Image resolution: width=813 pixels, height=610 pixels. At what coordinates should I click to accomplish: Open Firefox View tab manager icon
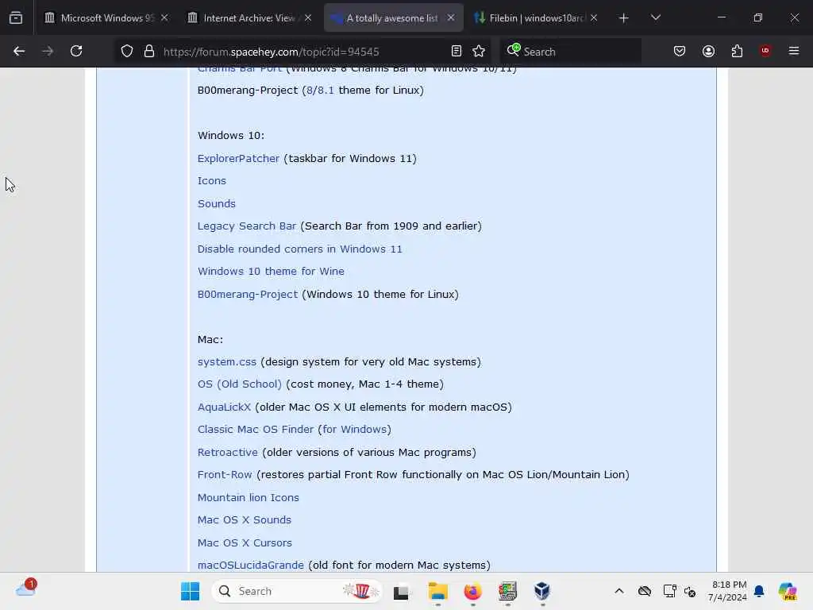16,17
